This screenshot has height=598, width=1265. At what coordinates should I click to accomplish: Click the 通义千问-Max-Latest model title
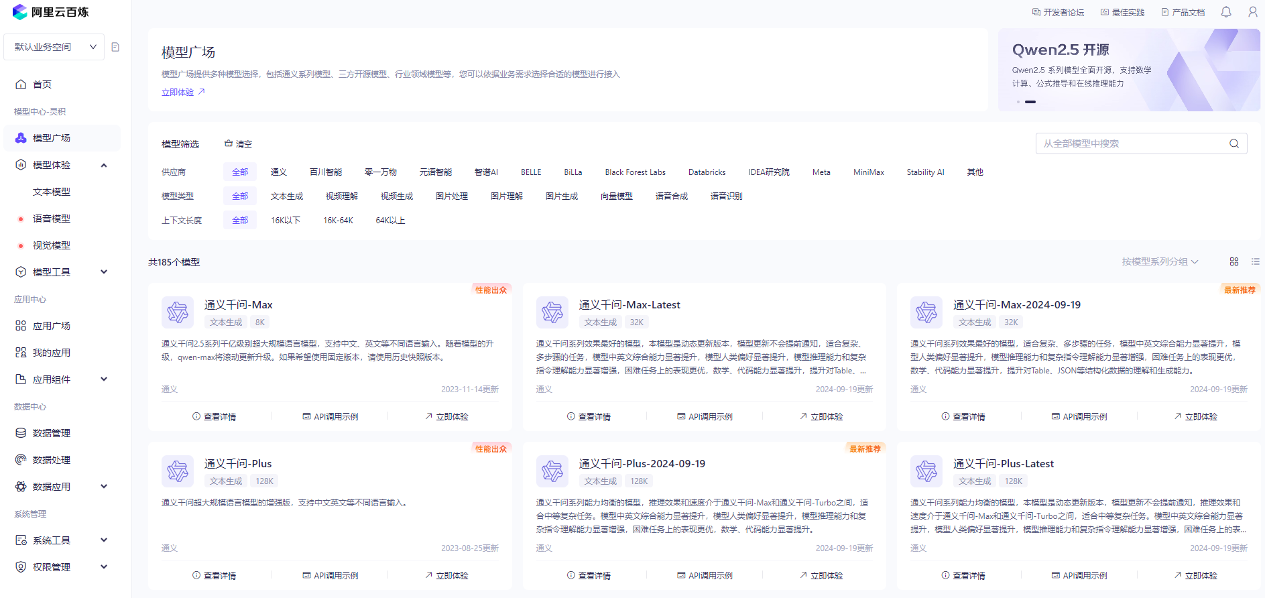pos(629,305)
